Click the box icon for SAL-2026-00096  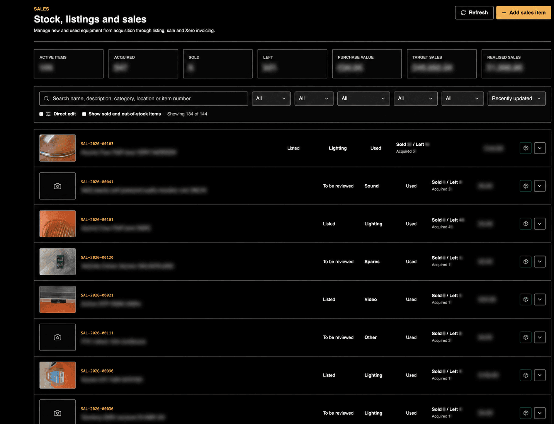pos(525,375)
